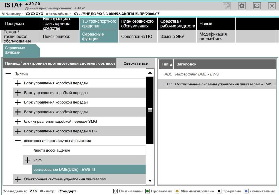Image resolution: width=279 pixels, height=195 pixels.
Task: Open the envelope feedback icon
Action: click(257, 6)
